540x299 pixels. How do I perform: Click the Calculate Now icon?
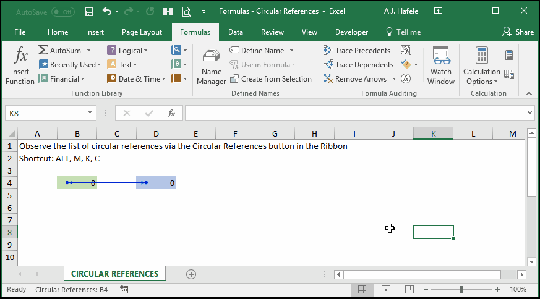[509, 55]
